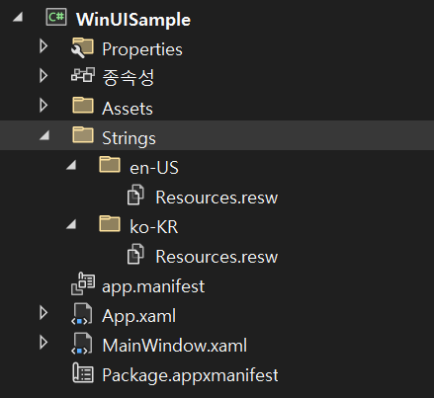The image size is (434, 398).
Task: Collapse the WinUISample project node
Action: pos(18,17)
